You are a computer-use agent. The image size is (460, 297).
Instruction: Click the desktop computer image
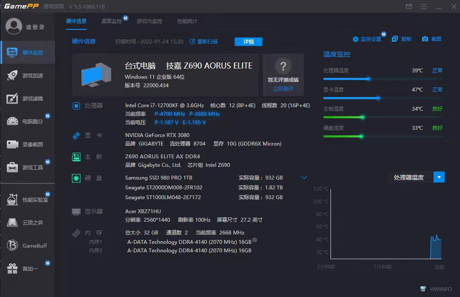point(96,75)
